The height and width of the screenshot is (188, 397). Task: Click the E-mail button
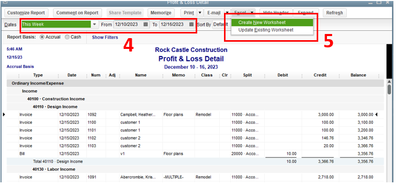click(x=214, y=13)
